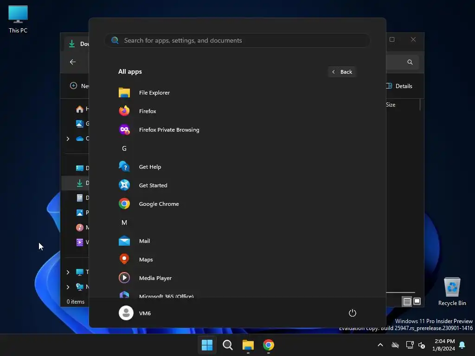Launch the Get Started app
The height and width of the screenshot is (356, 475).
[x=237, y=185]
